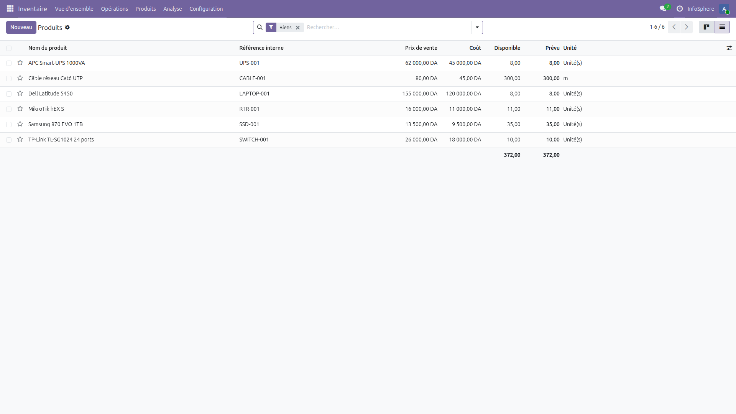The width and height of the screenshot is (736, 414).
Task: Open optional columns settings icon
Action: pos(729,48)
